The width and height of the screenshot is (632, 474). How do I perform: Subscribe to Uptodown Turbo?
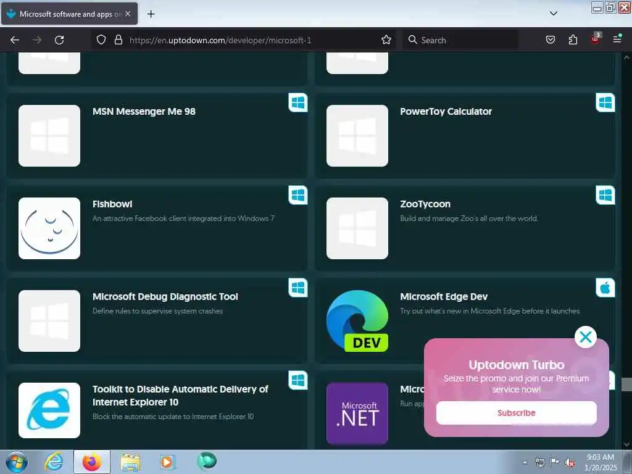pyautogui.click(x=517, y=413)
